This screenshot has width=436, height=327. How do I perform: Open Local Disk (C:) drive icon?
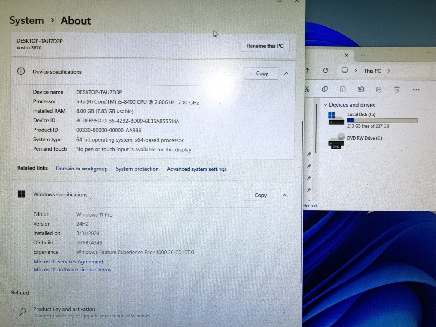(336, 118)
